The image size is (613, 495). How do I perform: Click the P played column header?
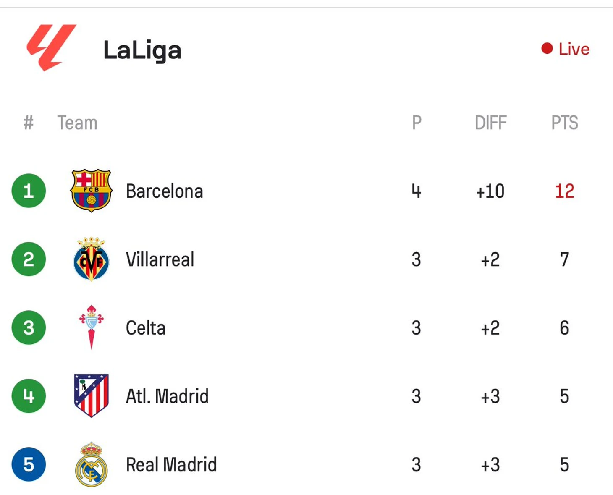coord(417,123)
